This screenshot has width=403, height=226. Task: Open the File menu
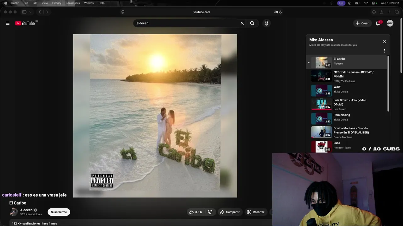pyautogui.click(x=26, y=3)
